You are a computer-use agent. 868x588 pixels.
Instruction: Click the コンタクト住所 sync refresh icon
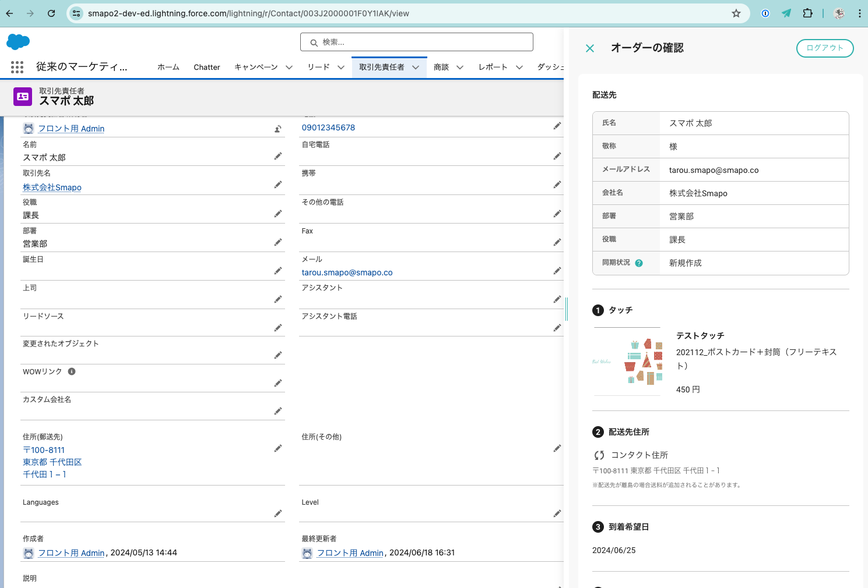599,455
